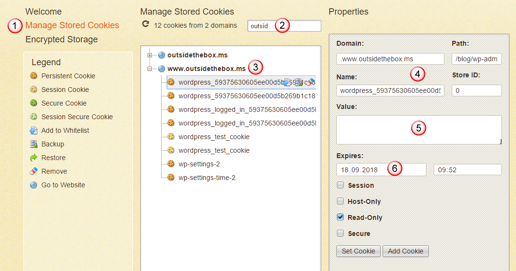Expand the outsidethebox.ms domain node
Screen dimensions: 516x271
150,55
